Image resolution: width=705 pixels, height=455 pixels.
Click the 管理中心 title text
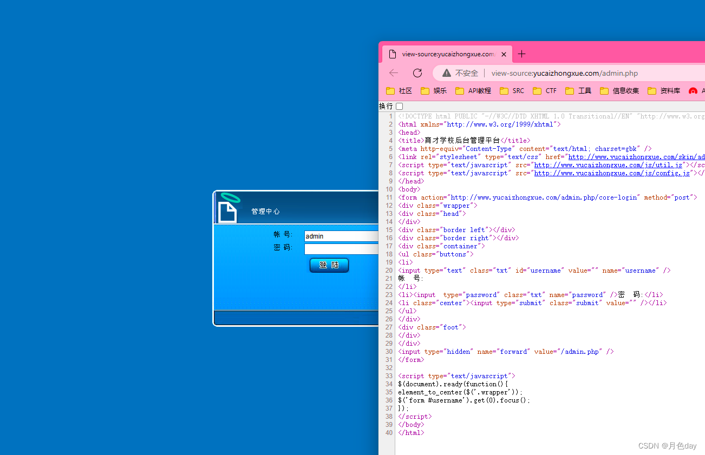[x=265, y=212]
